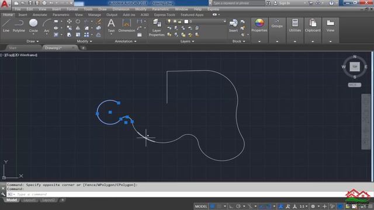Switch to the Manage ribbon tab

coord(95,15)
